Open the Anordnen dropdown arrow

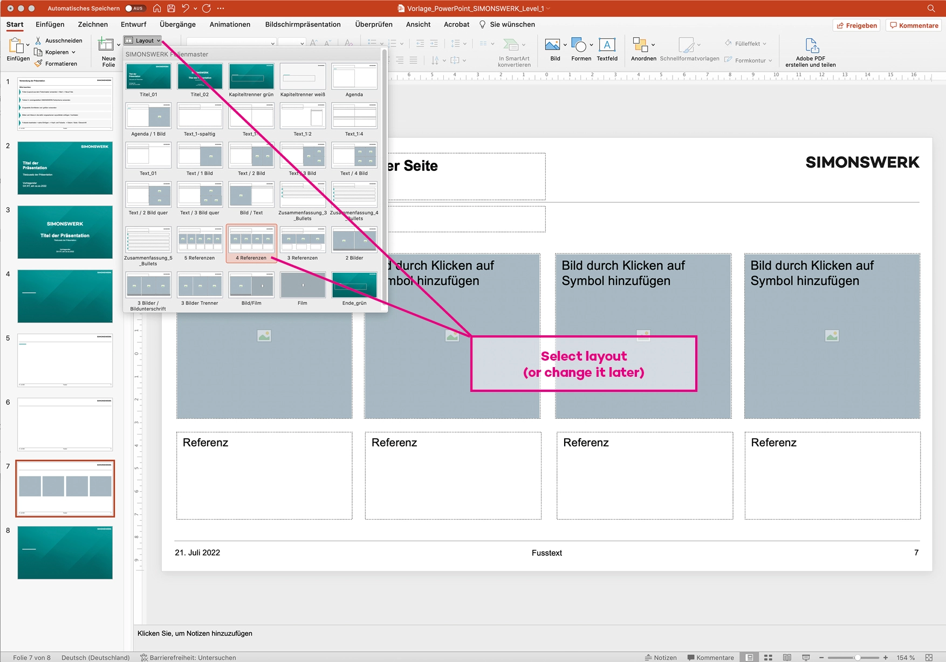click(653, 45)
